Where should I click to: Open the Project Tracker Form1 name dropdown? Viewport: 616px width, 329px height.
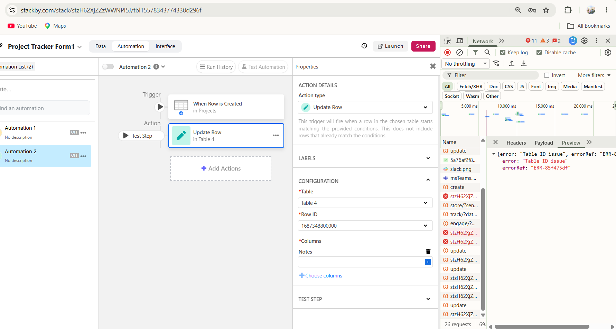[x=80, y=47]
